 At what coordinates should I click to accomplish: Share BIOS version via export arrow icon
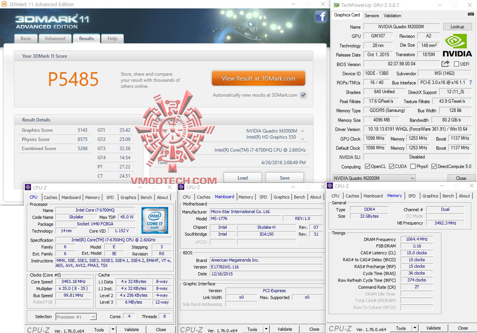click(x=445, y=64)
